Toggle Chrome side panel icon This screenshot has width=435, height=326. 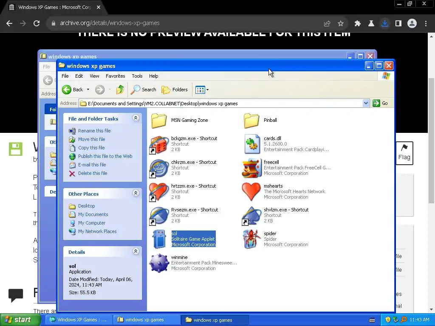[398, 24]
